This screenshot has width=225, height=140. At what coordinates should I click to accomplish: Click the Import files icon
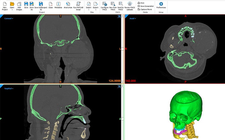[89, 4]
